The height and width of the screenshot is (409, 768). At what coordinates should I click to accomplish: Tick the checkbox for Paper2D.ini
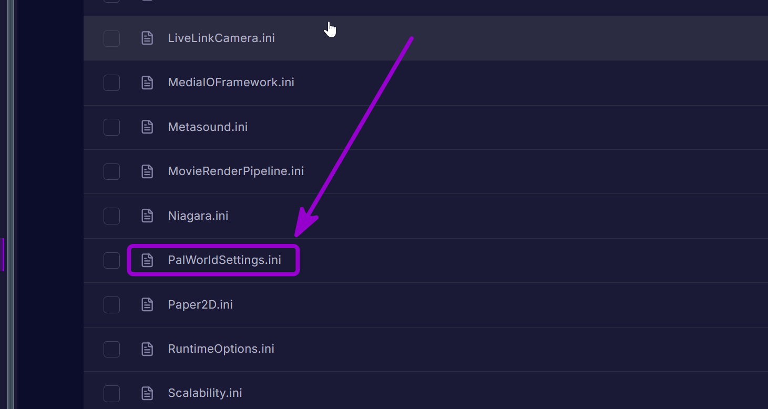pyautogui.click(x=111, y=304)
